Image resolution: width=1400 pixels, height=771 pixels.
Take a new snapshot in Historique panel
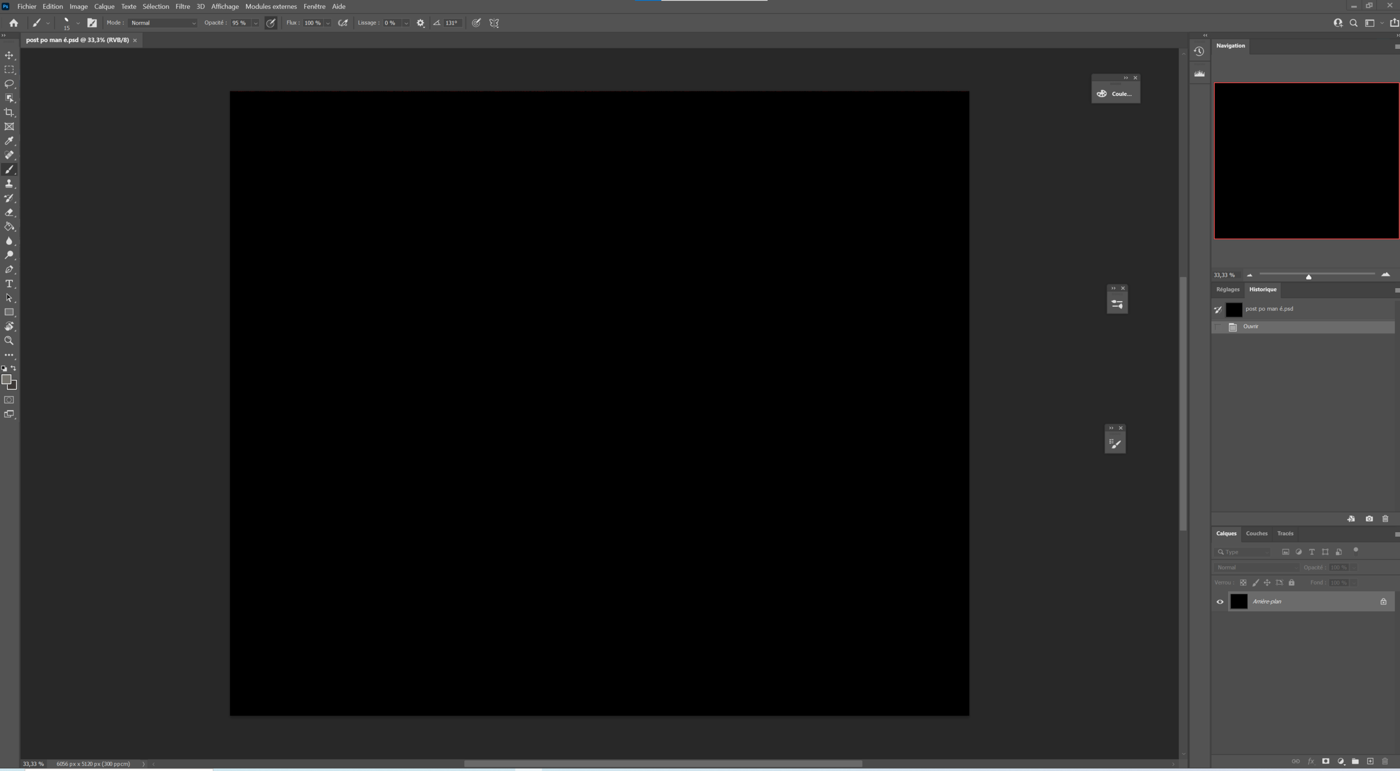1369,519
